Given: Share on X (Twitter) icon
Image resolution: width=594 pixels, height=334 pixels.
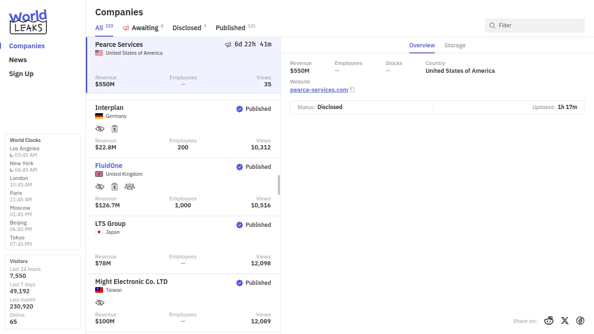Looking at the screenshot, I should tap(565, 321).
